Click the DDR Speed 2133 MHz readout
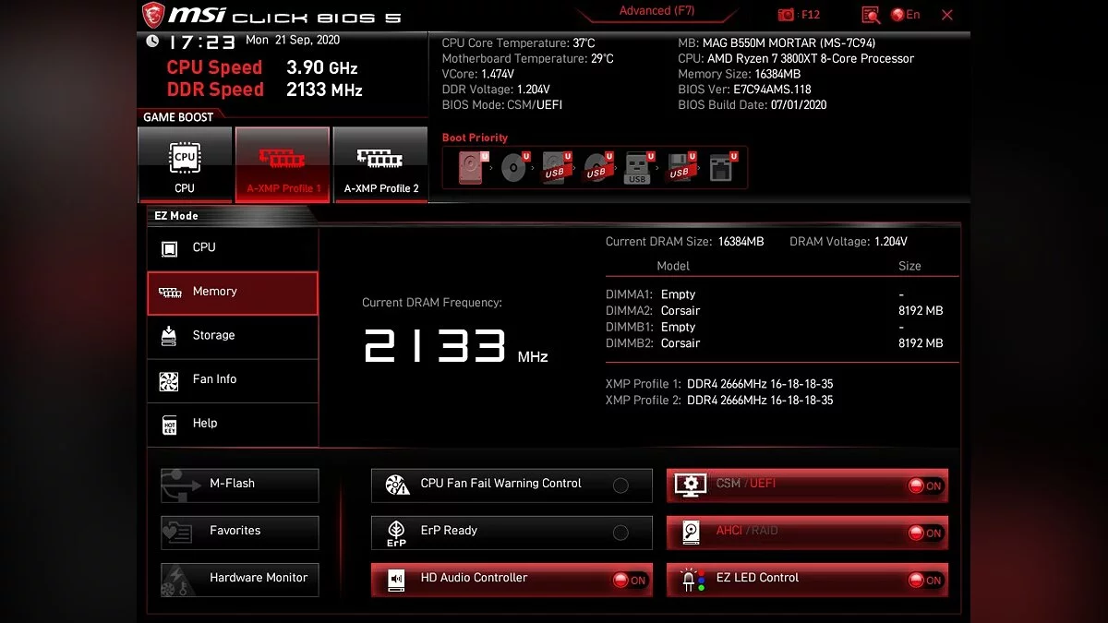This screenshot has width=1108, height=623. (264, 90)
